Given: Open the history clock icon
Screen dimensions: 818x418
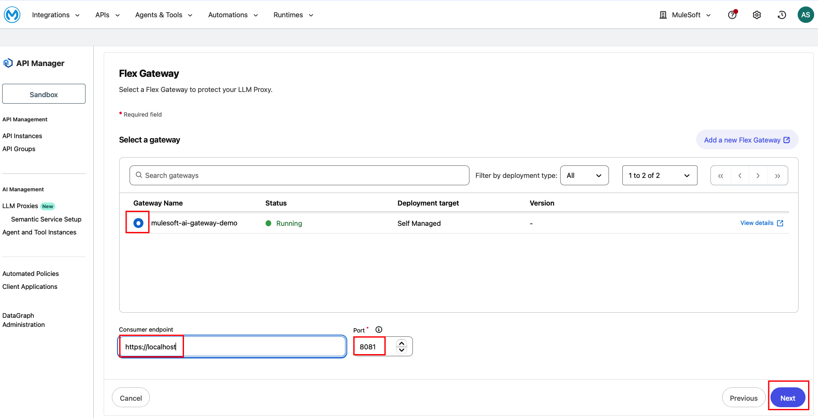Looking at the screenshot, I should click(781, 15).
